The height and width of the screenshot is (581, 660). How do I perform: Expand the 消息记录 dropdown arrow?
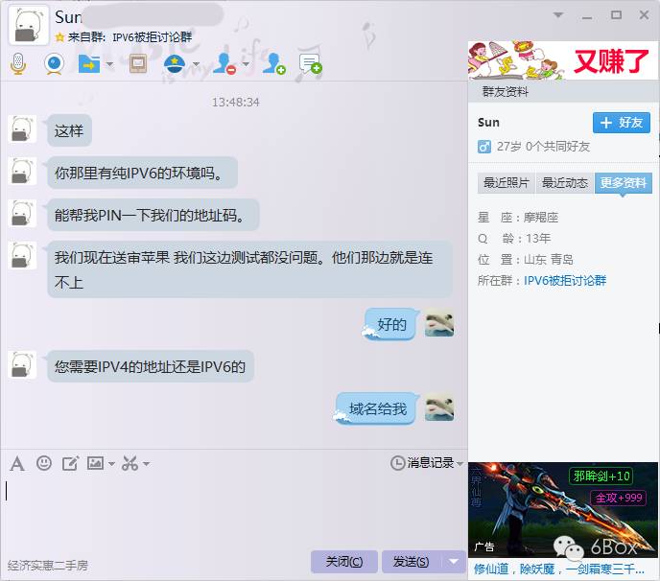(460, 464)
